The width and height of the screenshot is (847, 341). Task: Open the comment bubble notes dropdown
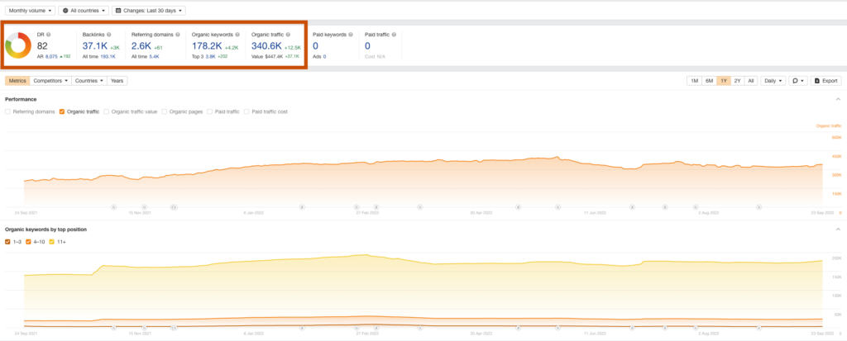797,81
